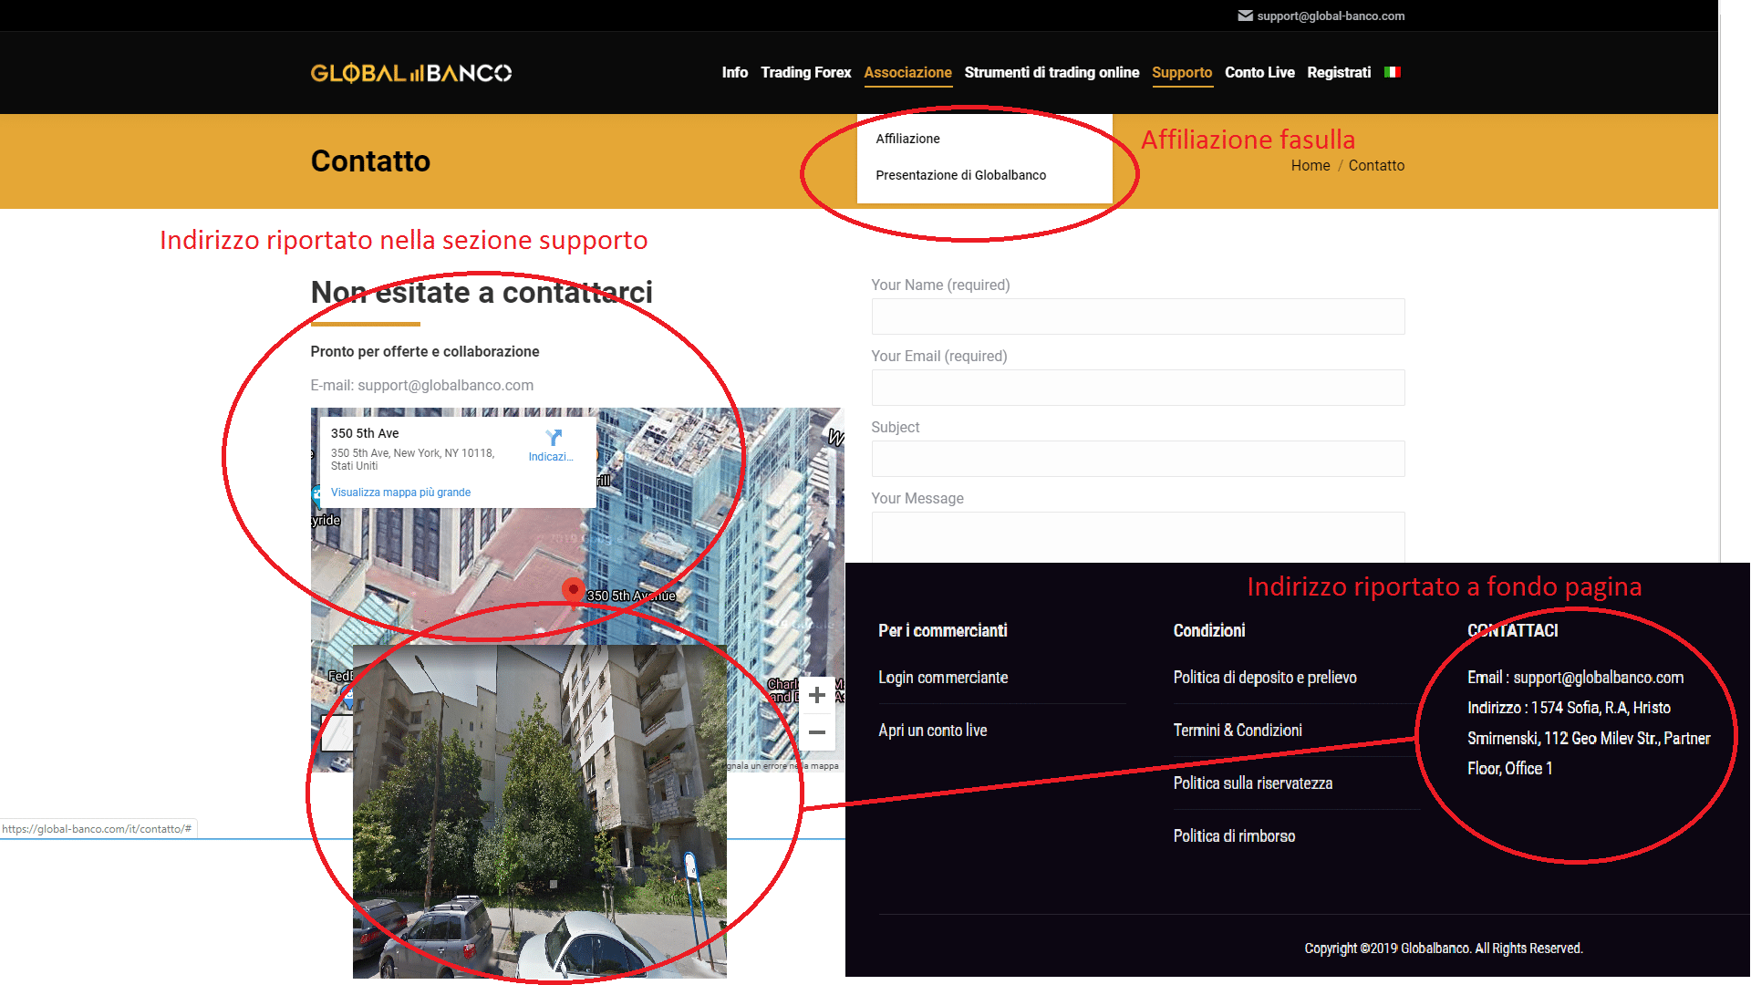Click E-mail: support@globalbanco.com text

pos(422,385)
